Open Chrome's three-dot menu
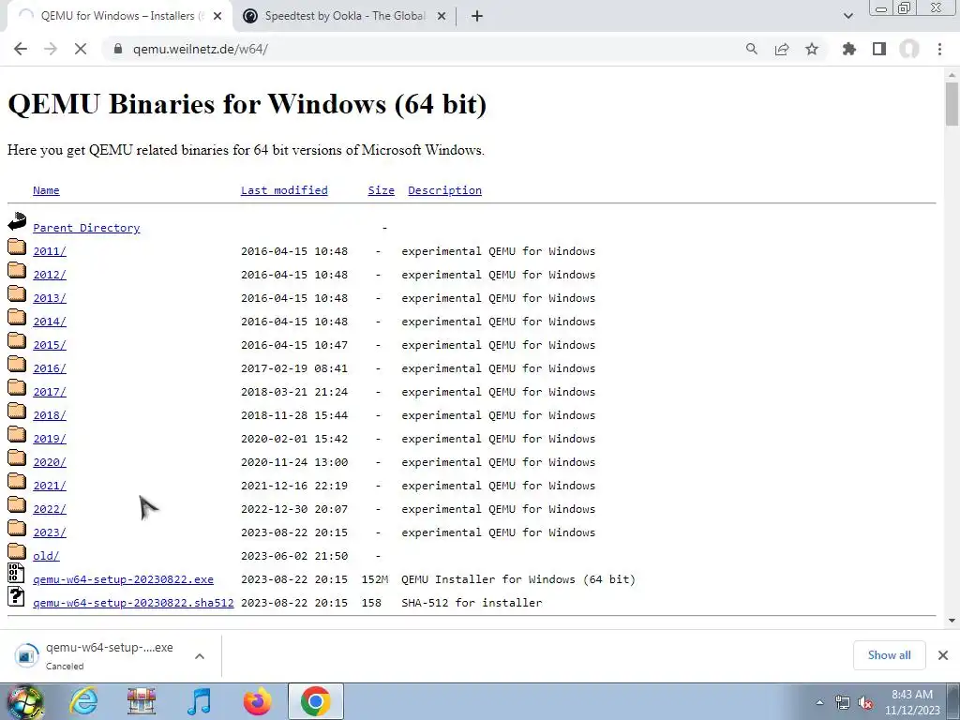Viewport: 960px width, 720px height. pyautogui.click(x=939, y=49)
